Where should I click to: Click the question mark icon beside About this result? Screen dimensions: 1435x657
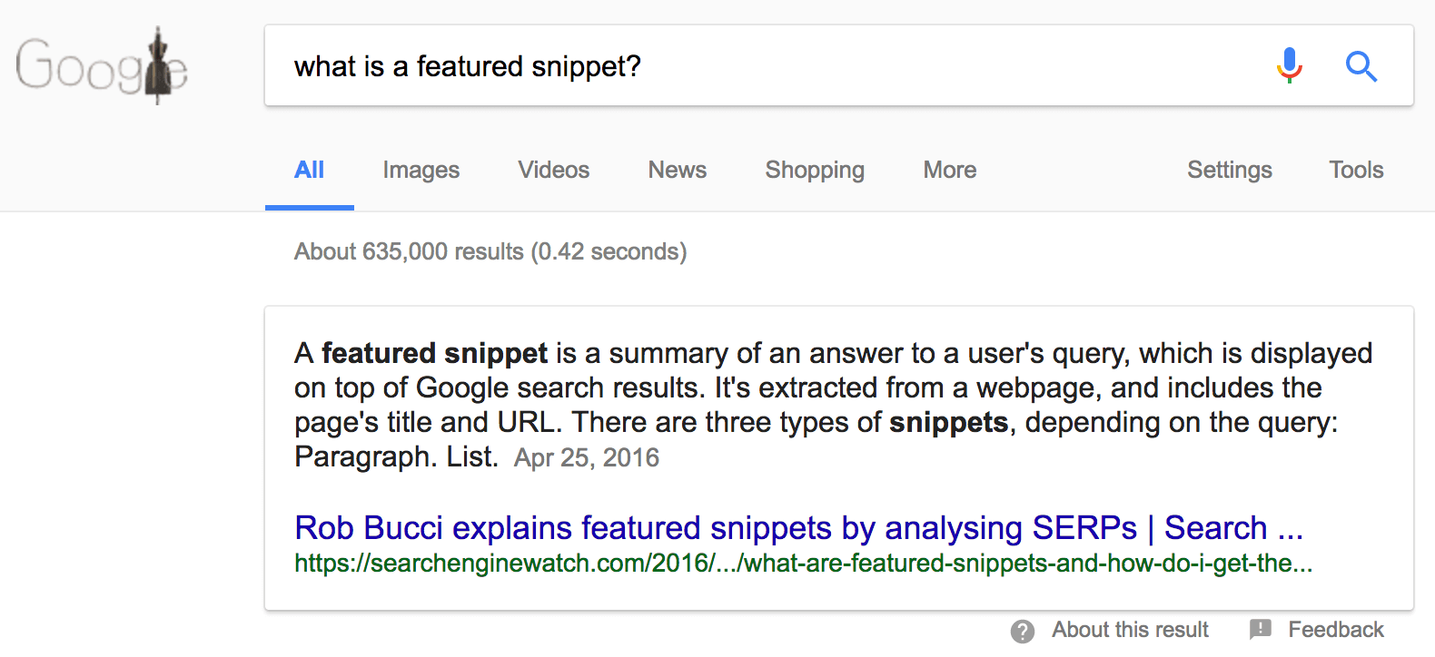[1023, 632]
